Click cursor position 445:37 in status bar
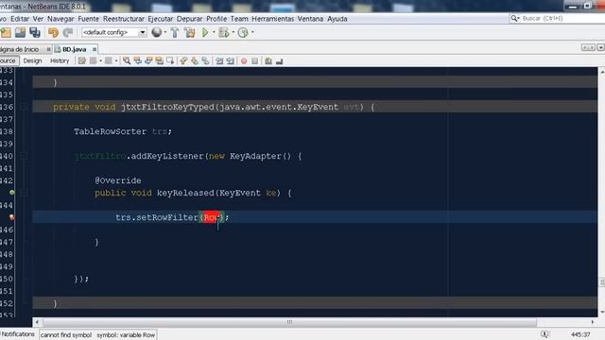Viewport: 605px width, 340px height. tap(580, 335)
